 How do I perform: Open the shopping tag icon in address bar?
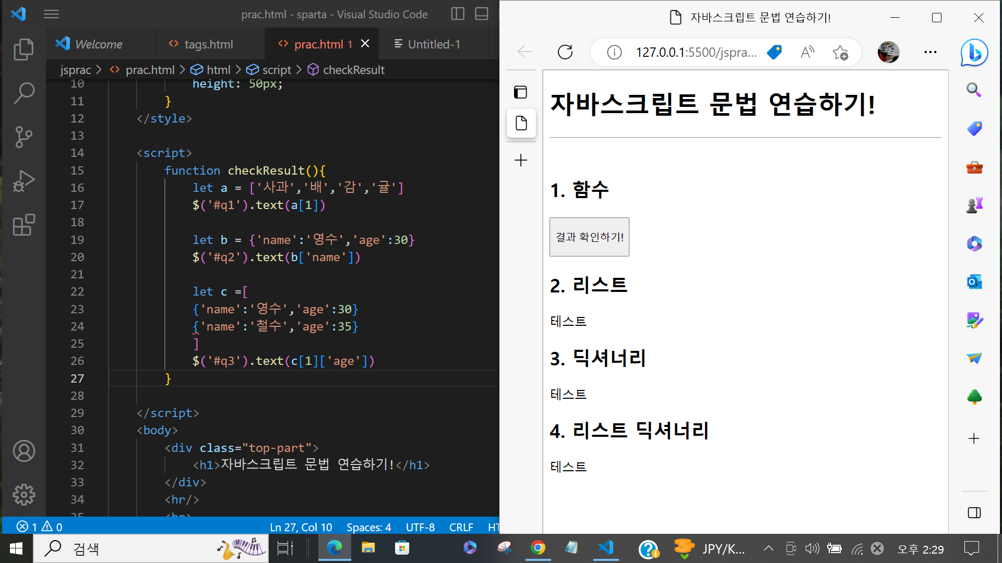[x=774, y=52]
